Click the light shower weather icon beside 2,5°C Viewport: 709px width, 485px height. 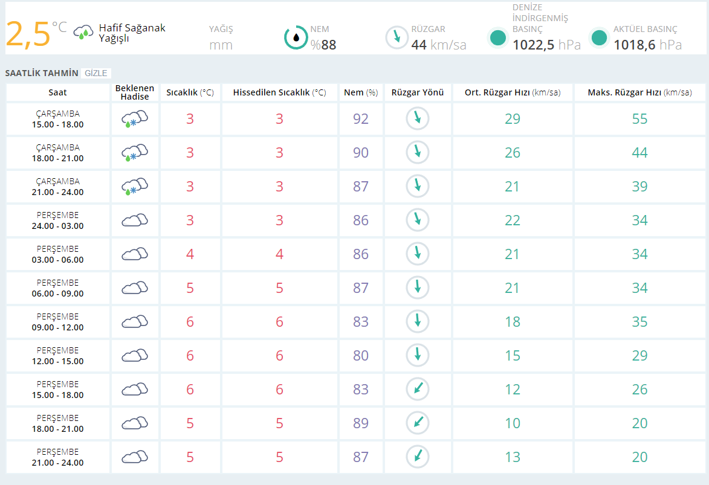click(83, 32)
